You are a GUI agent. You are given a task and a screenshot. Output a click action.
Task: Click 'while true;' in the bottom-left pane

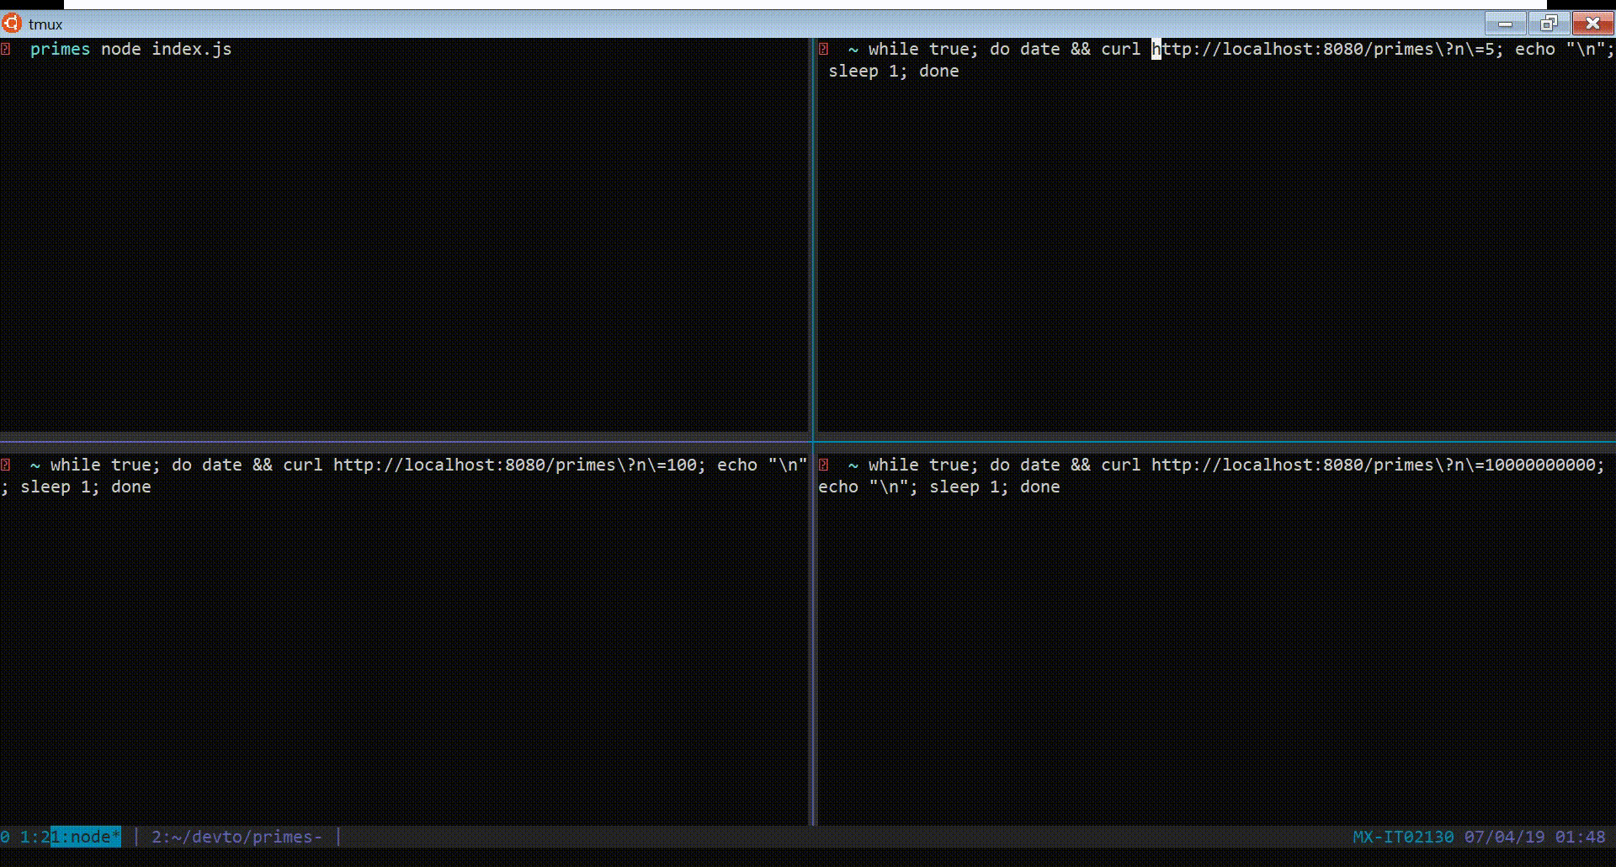105,465
